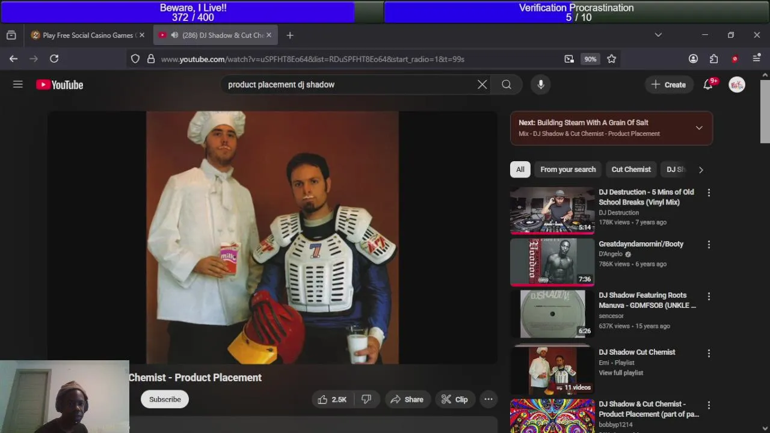Image resolution: width=770 pixels, height=433 pixels.
Task: Start voice search with the microphone
Action: [541, 85]
